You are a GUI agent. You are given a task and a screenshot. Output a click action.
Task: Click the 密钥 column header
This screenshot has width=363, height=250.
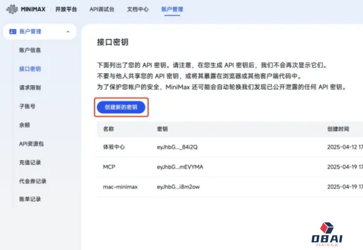[x=162, y=129]
